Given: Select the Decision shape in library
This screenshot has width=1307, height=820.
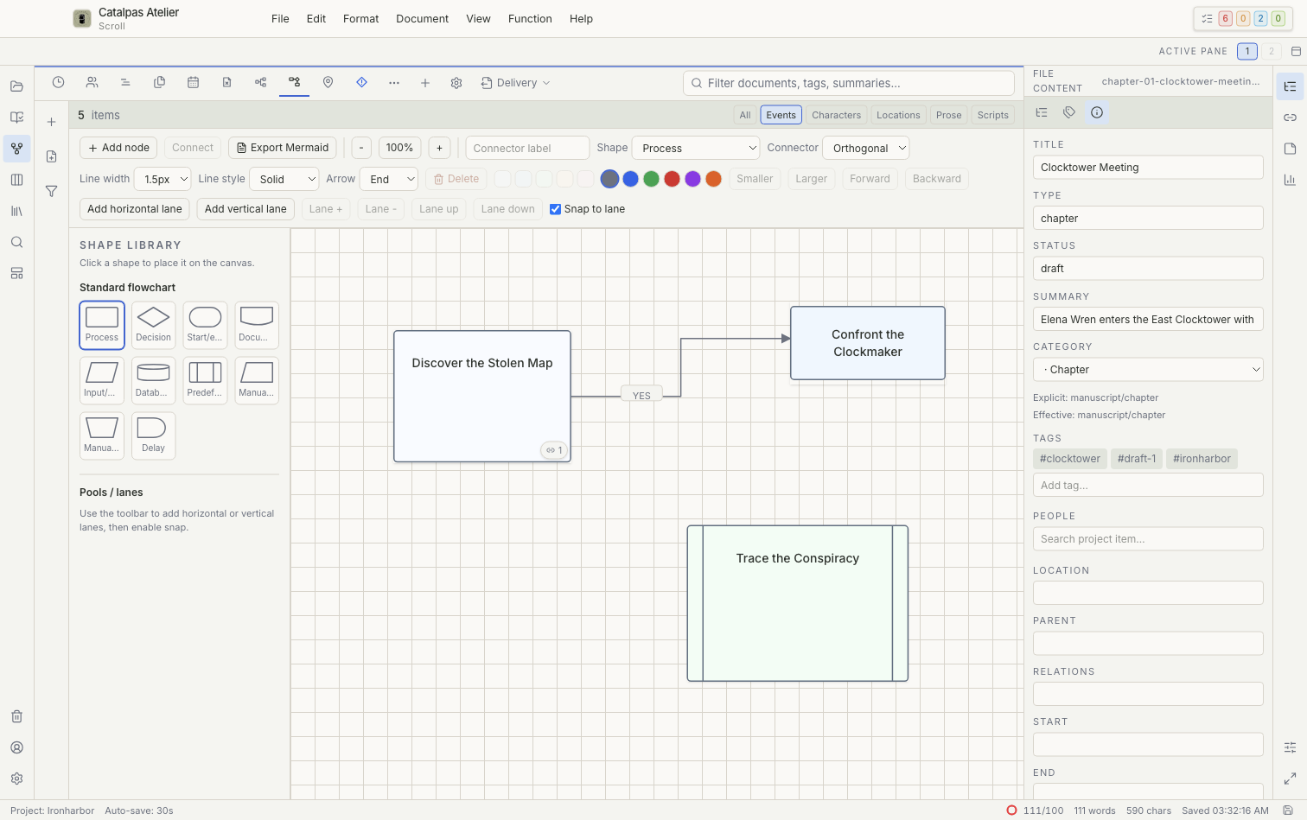Looking at the screenshot, I should click(x=154, y=325).
